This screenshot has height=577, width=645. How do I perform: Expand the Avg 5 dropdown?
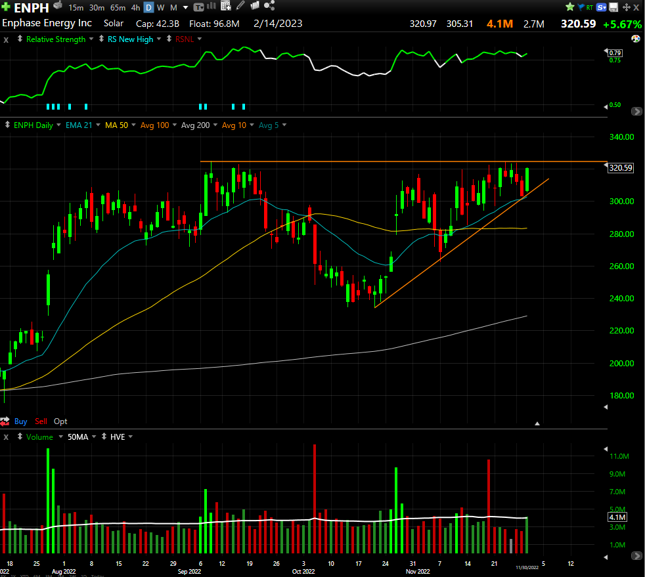(284, 125)
